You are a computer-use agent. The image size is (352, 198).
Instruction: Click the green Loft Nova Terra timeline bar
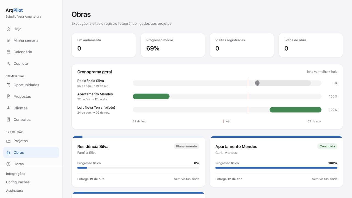coord(295,110)
